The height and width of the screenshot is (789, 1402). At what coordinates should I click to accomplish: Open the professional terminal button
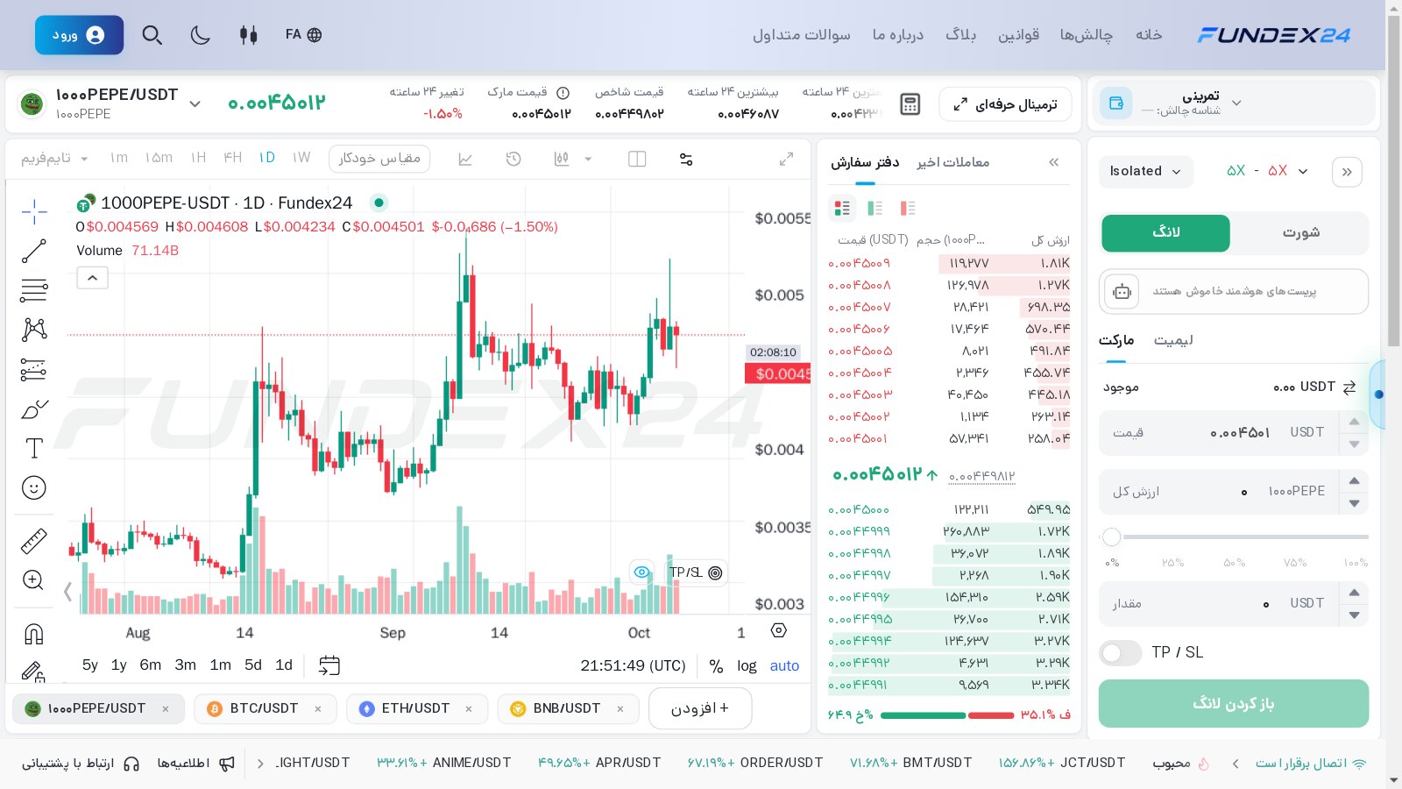pos(1005,104)
